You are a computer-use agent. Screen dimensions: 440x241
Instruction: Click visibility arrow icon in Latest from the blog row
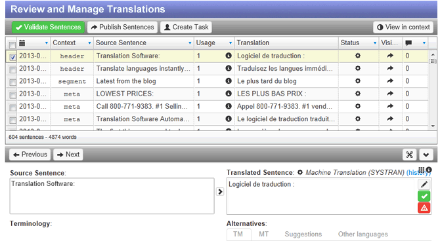pos(390,81)
